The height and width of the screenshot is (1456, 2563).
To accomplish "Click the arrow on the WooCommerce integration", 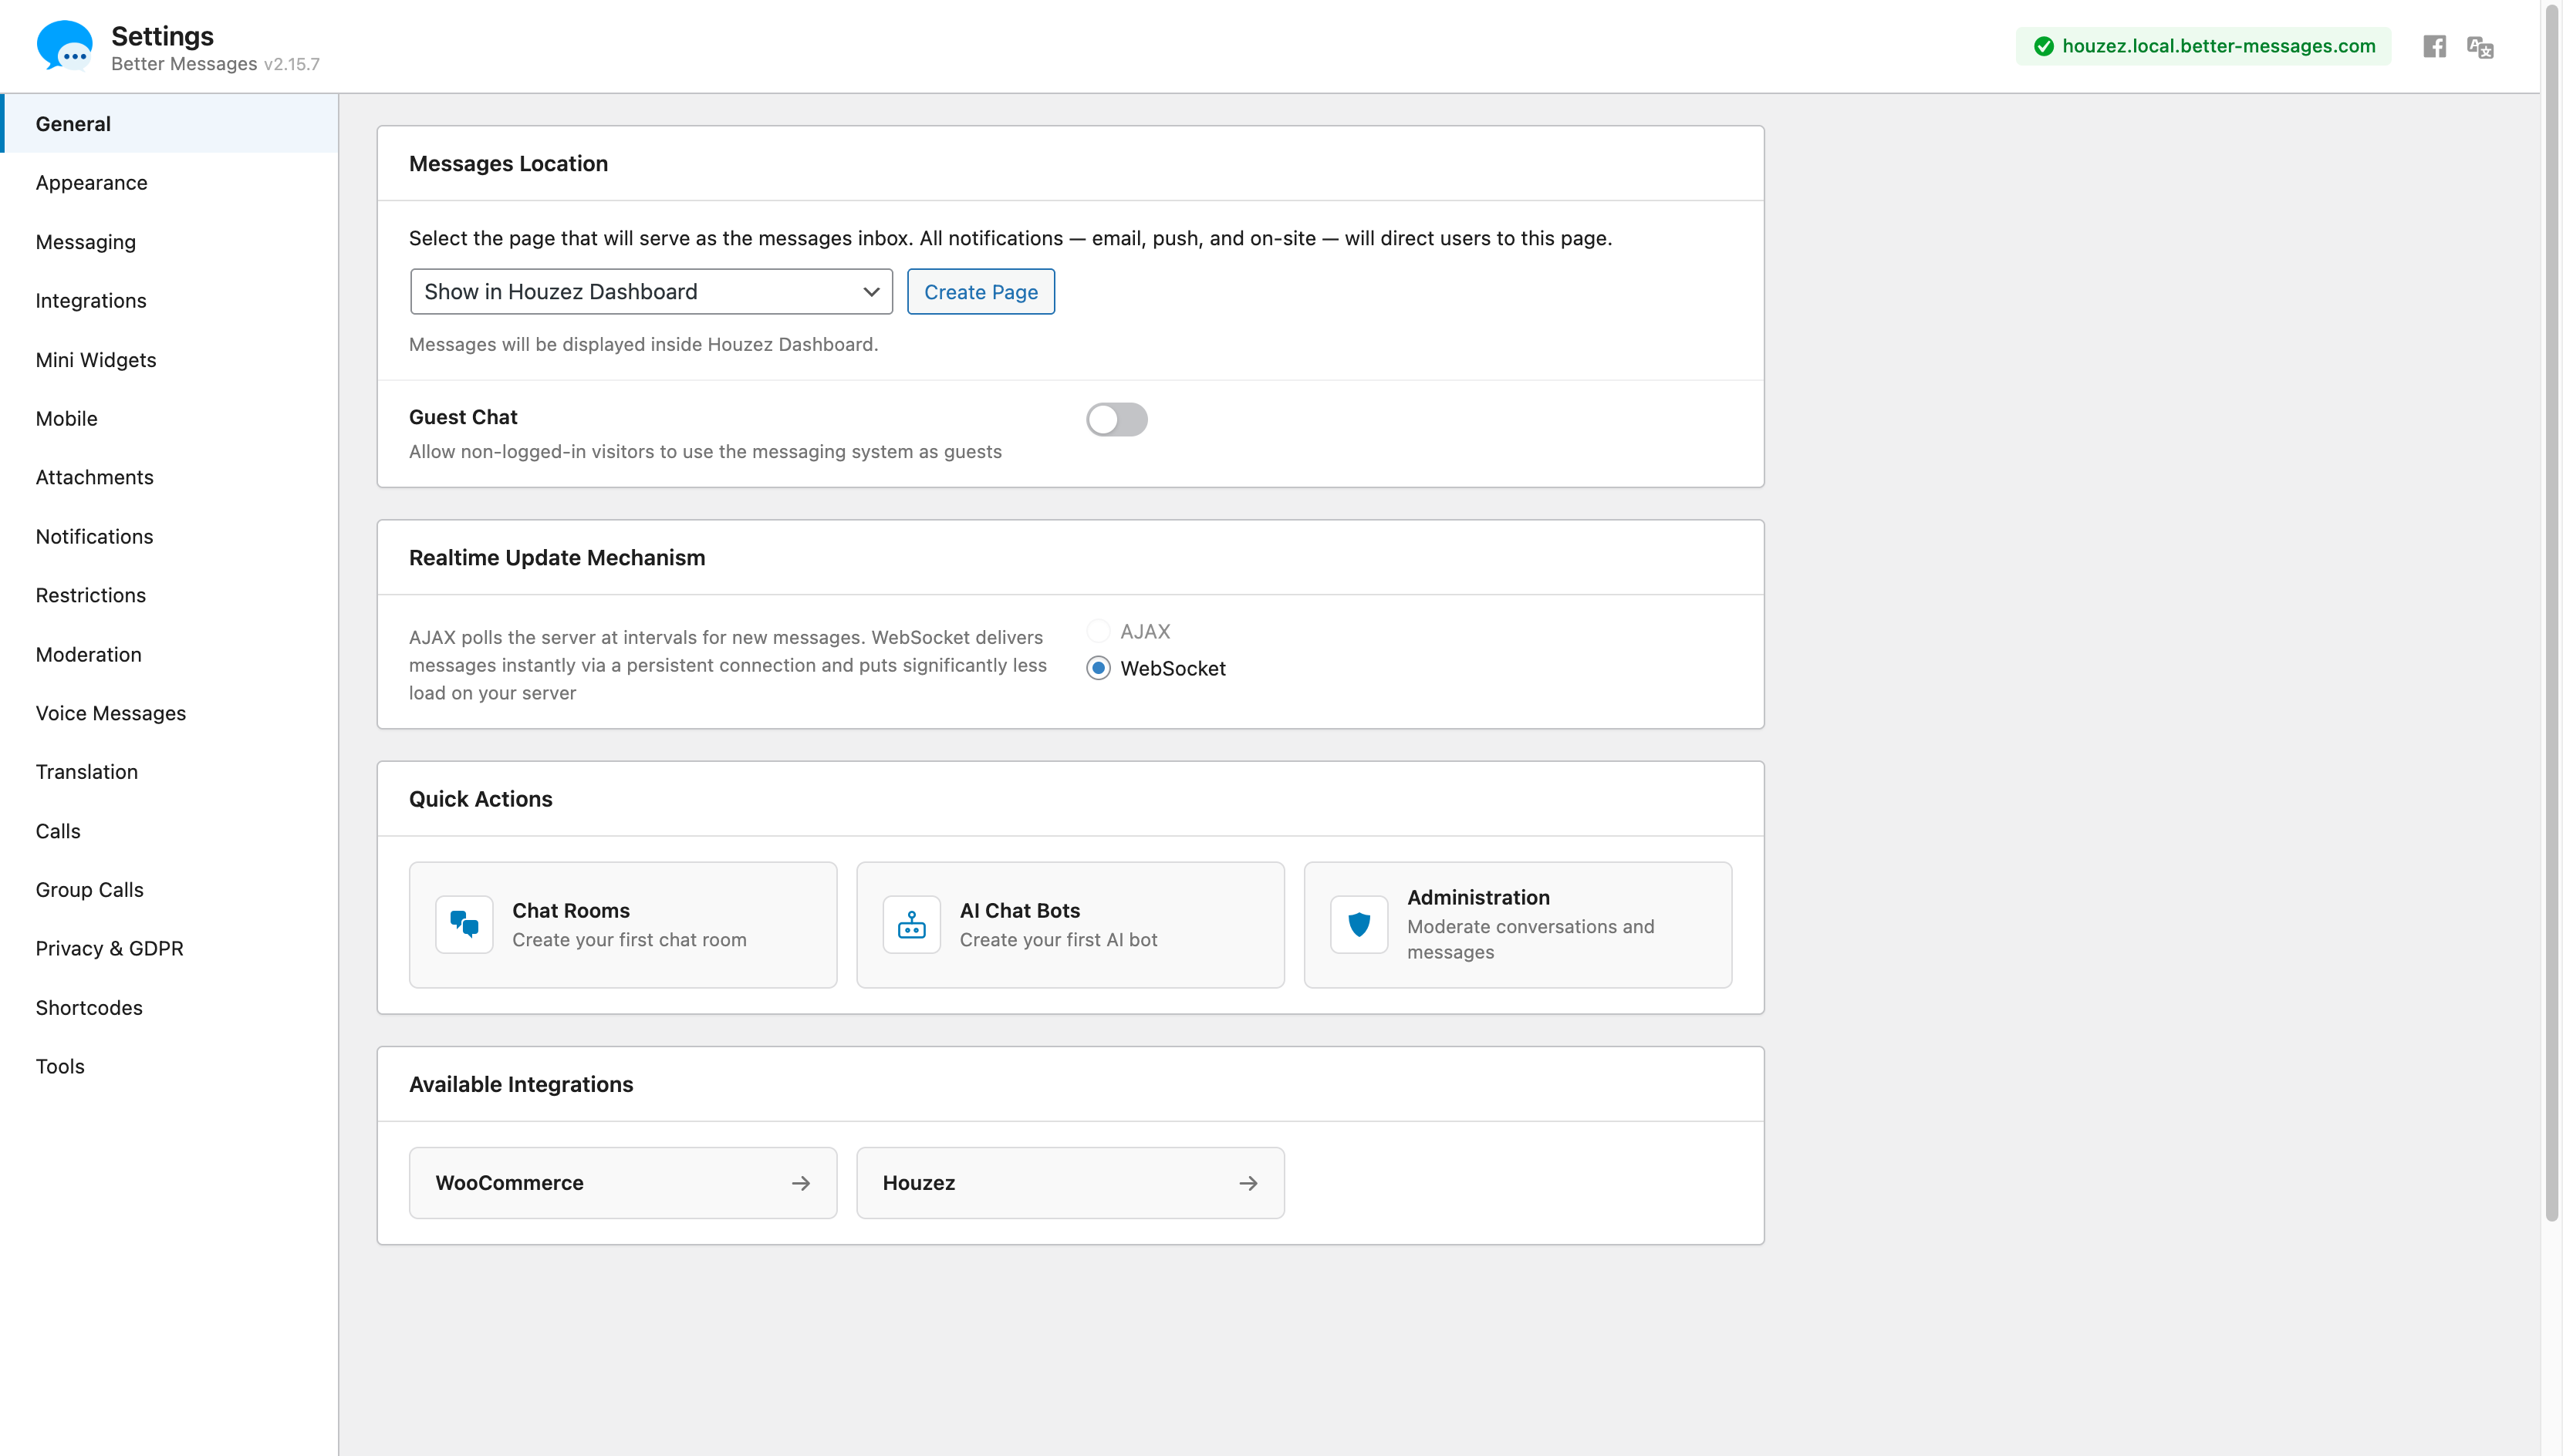I will (x=800, y=1183).
